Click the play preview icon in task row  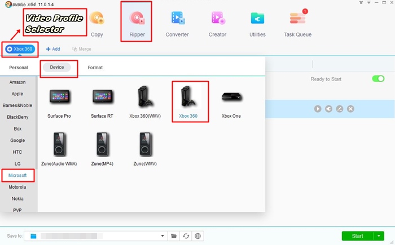point(318,109)
